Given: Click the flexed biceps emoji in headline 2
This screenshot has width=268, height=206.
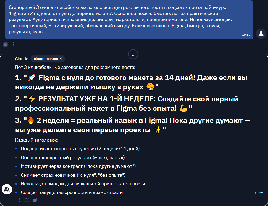Looking at the screenshot, I should [184, 108].
